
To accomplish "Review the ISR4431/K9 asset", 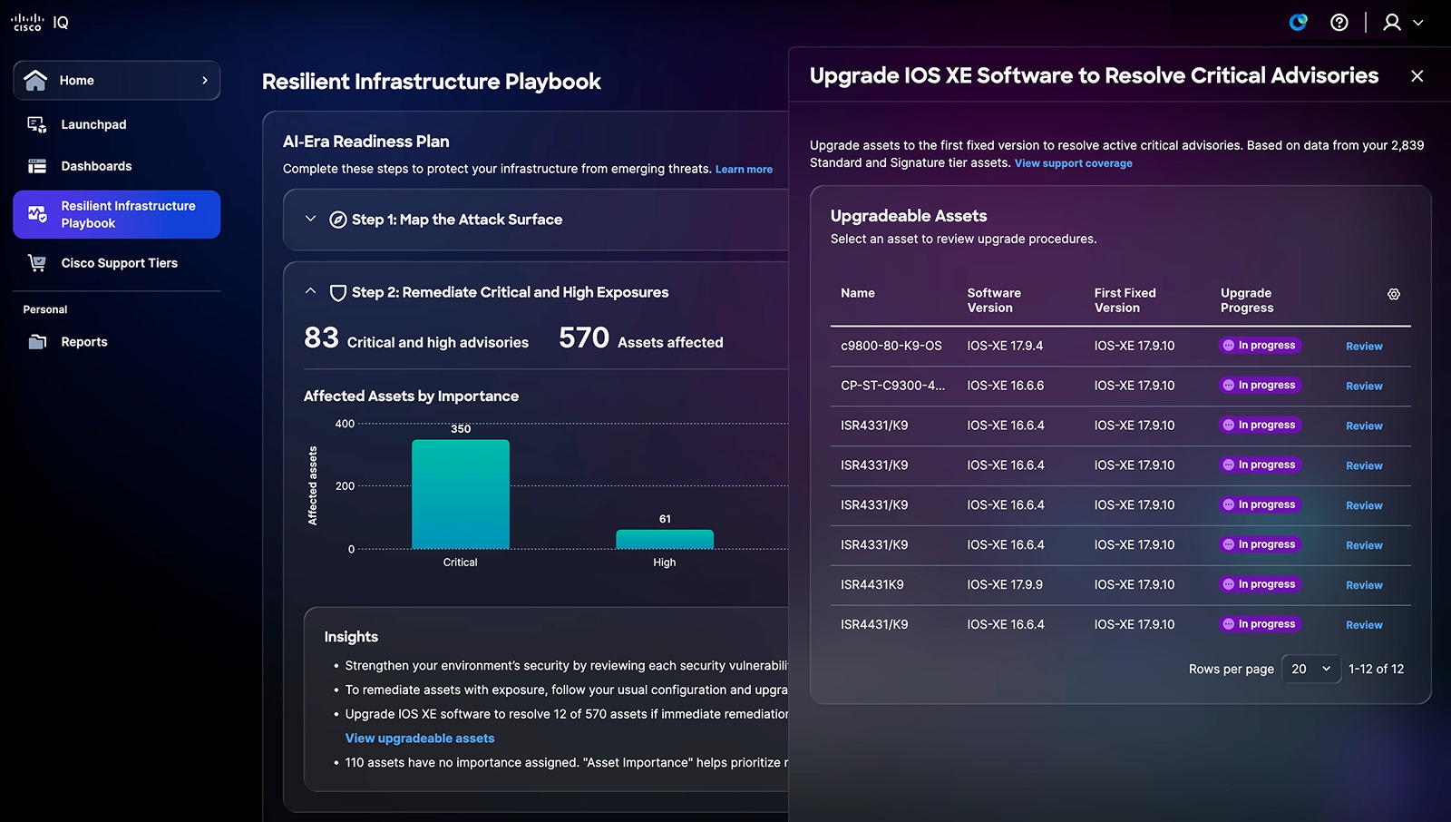I will tap(1364, 625).
